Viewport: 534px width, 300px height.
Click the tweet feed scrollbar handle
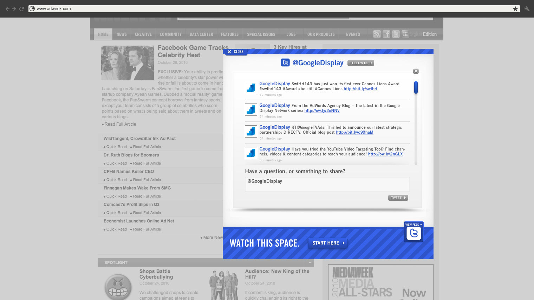coord(416,87)
